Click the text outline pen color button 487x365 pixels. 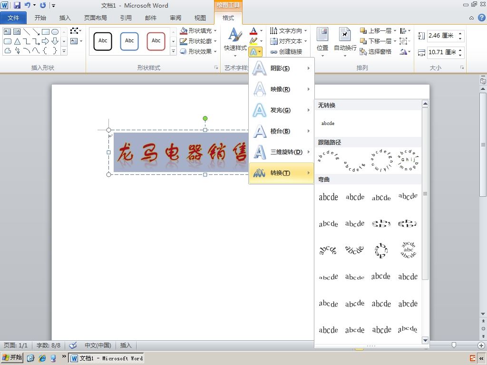click(253, 41)
